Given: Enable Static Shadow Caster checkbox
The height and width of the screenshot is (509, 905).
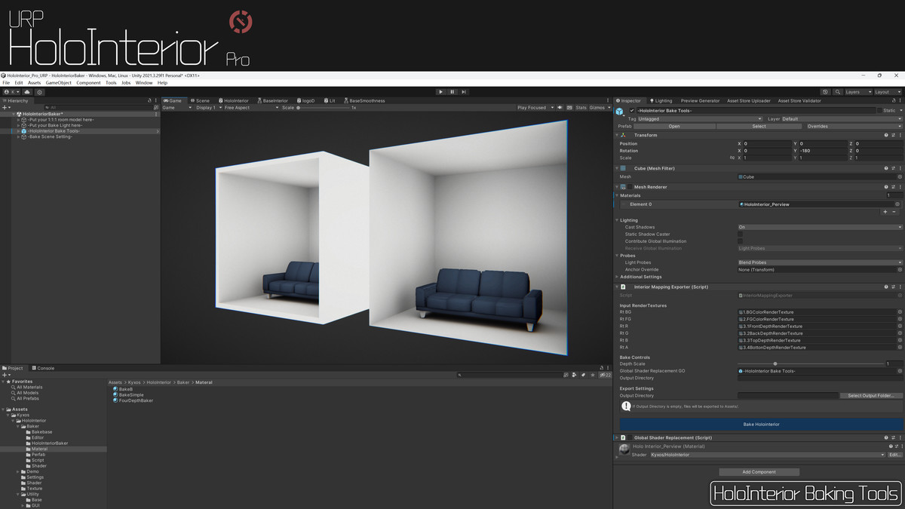Looking at the screenshot, I should tap(741, 234).
